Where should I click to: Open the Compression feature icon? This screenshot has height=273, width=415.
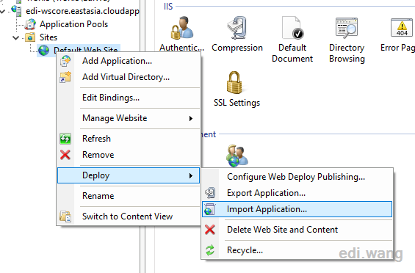click(x=237, y=28)
